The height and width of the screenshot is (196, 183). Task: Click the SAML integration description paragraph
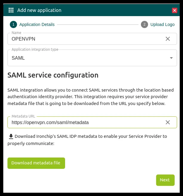click(x=90, y=97)
